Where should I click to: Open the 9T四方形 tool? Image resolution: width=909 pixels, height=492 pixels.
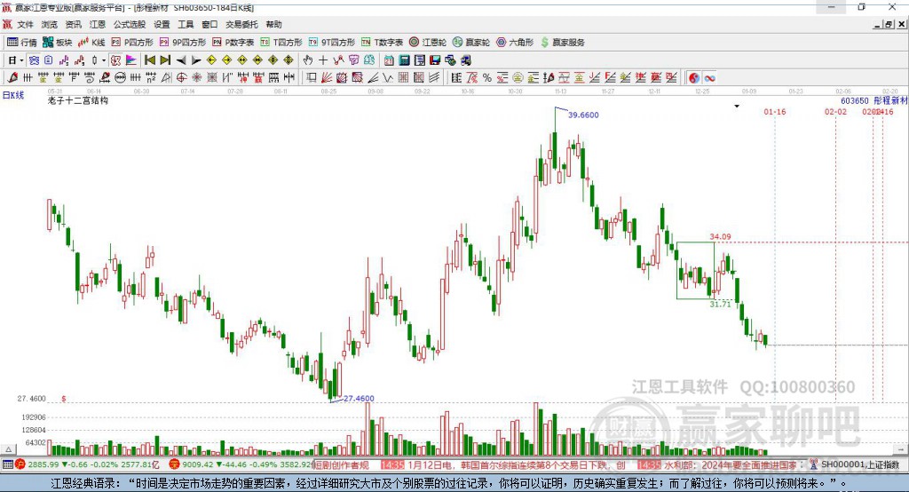332,43
